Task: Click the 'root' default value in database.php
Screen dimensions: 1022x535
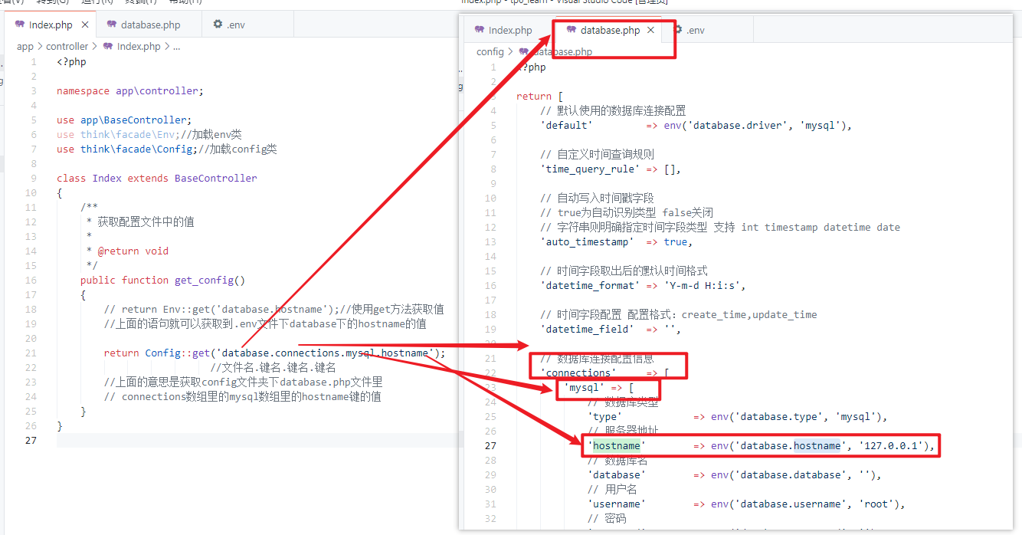Action: pos(877,504)
